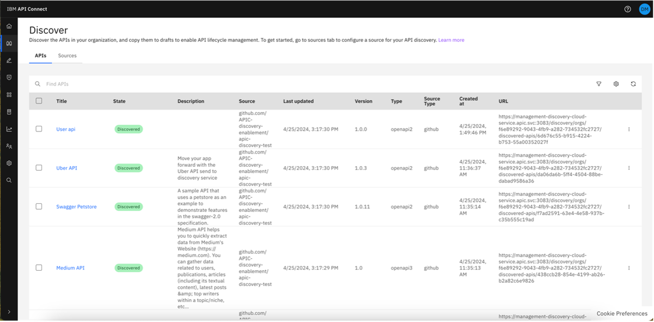This screenshot has width=654, height=322.
Task: Open the table filter icon
Action: tap(599, 84)
